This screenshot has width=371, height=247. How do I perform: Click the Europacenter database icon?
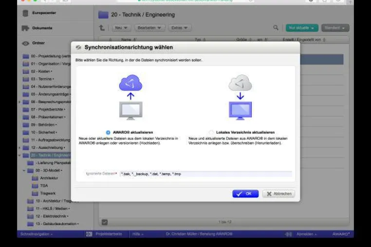point(25,13)
